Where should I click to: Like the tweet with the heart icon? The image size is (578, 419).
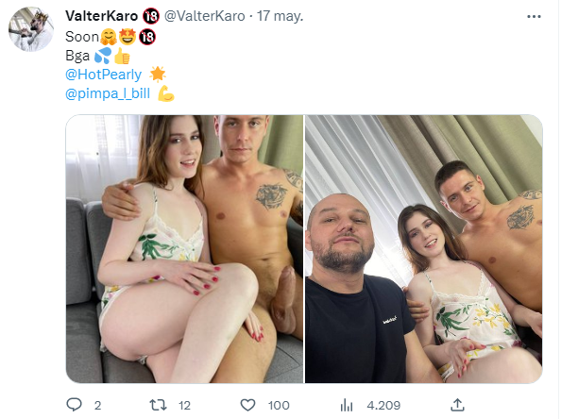(x=247, y=405)
